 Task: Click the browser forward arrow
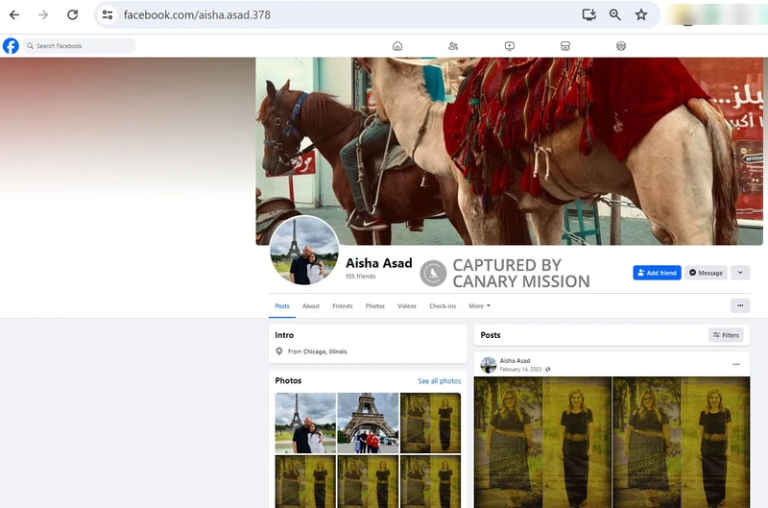point(43,14)
